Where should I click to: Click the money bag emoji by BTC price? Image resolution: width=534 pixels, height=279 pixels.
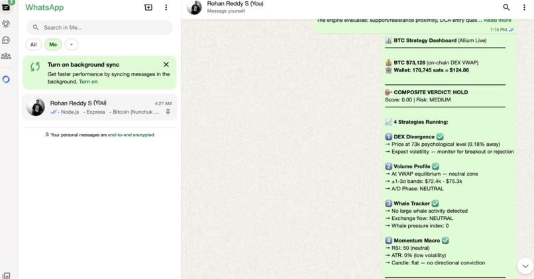[x=389, y=63]
